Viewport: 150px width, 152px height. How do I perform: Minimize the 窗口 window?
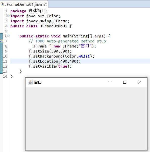[x=110, y=82]
